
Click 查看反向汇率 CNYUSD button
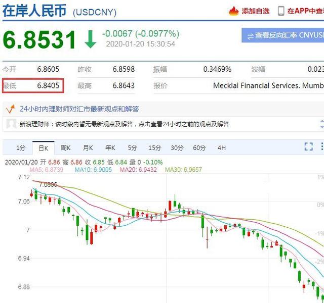pos(283,35)
